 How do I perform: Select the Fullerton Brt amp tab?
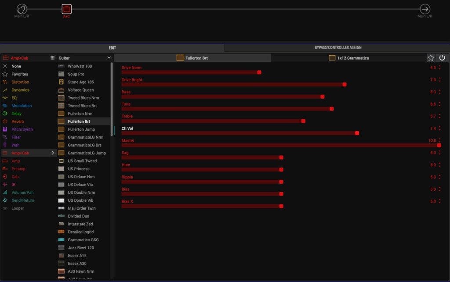(x=192, y=58)
